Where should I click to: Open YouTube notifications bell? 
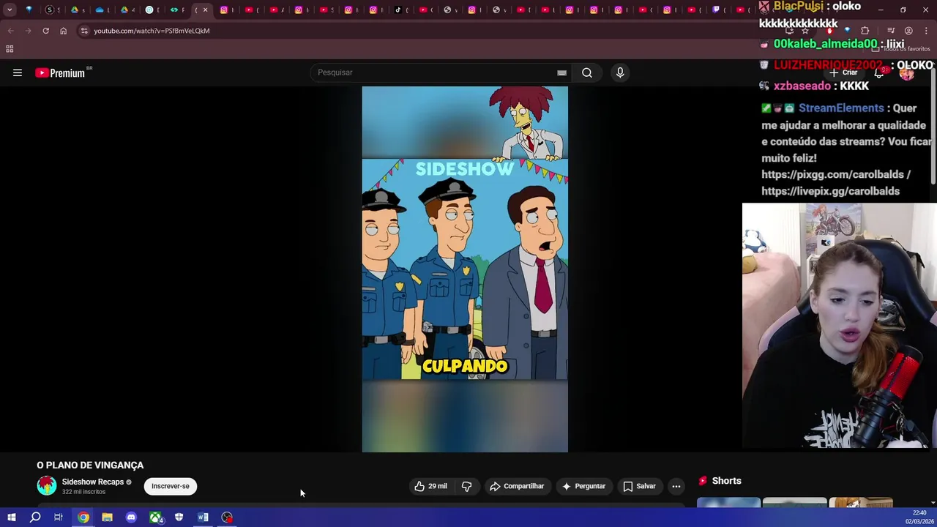pos(879,72)
